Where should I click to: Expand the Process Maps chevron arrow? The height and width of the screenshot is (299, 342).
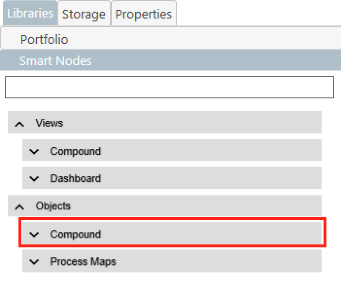point(34,262)
